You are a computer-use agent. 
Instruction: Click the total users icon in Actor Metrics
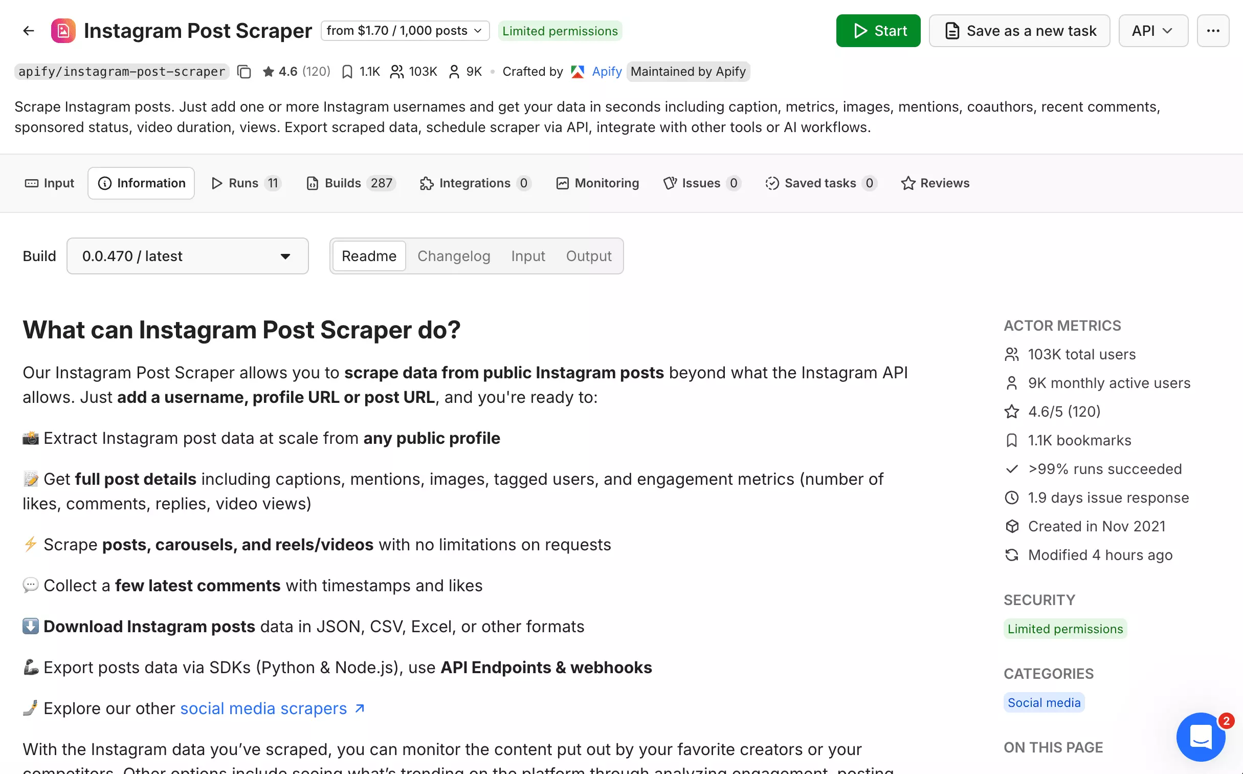1012,354
